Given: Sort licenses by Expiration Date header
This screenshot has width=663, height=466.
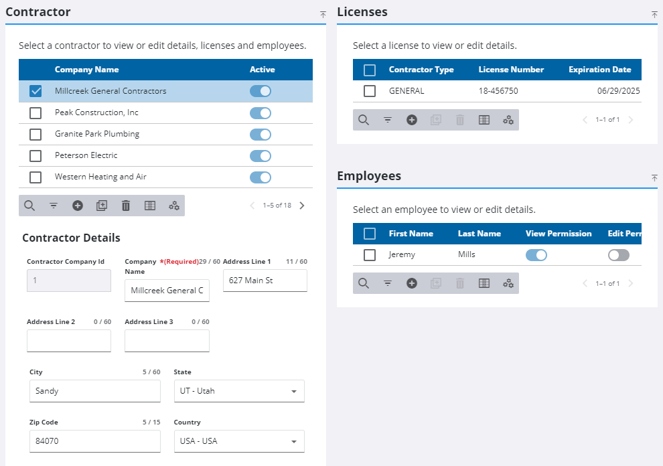Looking at the screenshot, I should (x=599, y=70).
